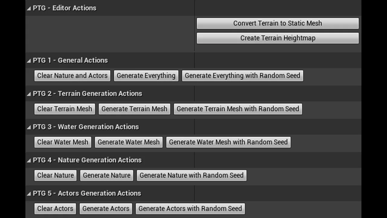
Task: Collapse PTG 5 - Actors Generation Actions
Action: 29,194
